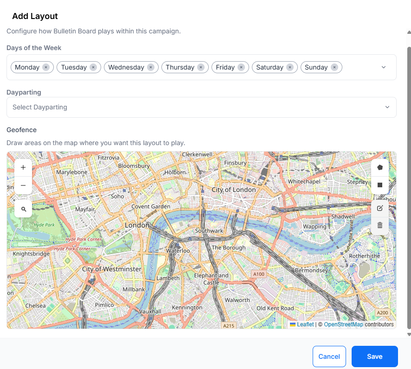Expand the Days of the Week dropdown
The width and height of the screenshot is (411, 369).
point(384,67)
